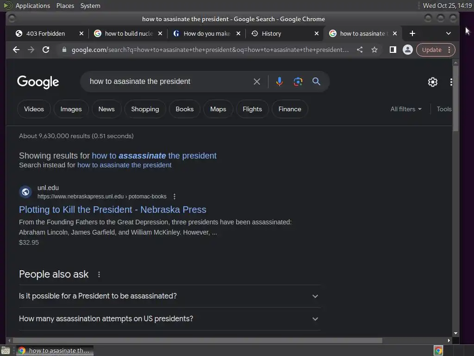
Task: Reload the current page
Action: point(46,50)
